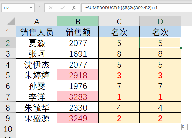The width and height of the screenshot is (192, 138).
Task: Select column A header
Action: [37, 21]
